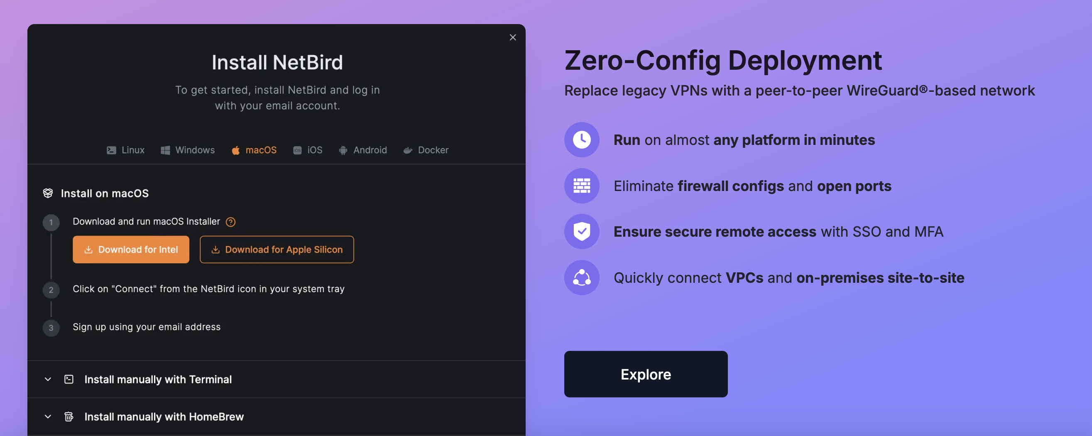Viewport: 1092px width, 436px height.
Task: Click the Run on almost any platform text
Action: pos(744,140)
